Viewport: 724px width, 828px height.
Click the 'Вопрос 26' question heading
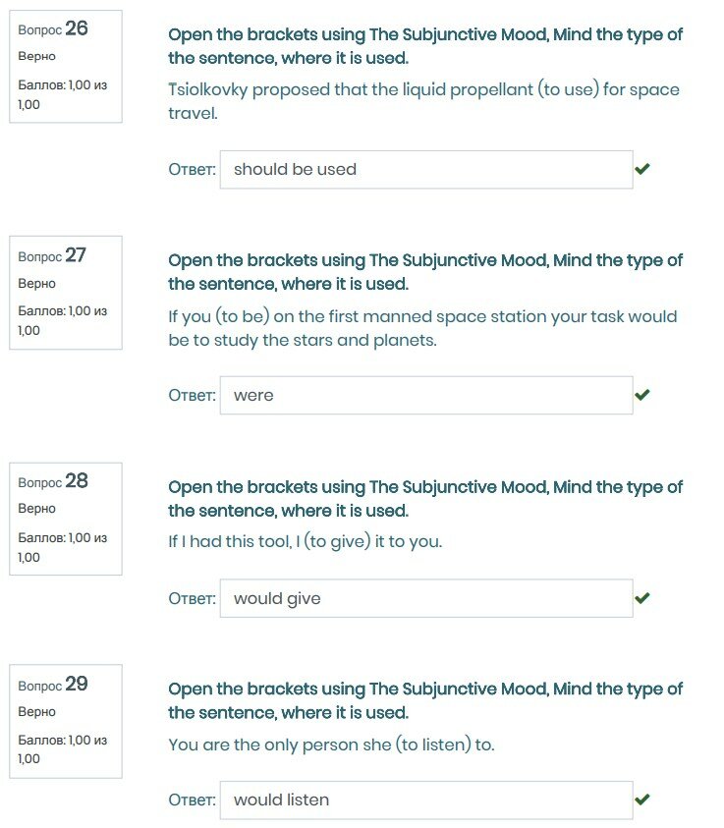click(x=53, y=29)
